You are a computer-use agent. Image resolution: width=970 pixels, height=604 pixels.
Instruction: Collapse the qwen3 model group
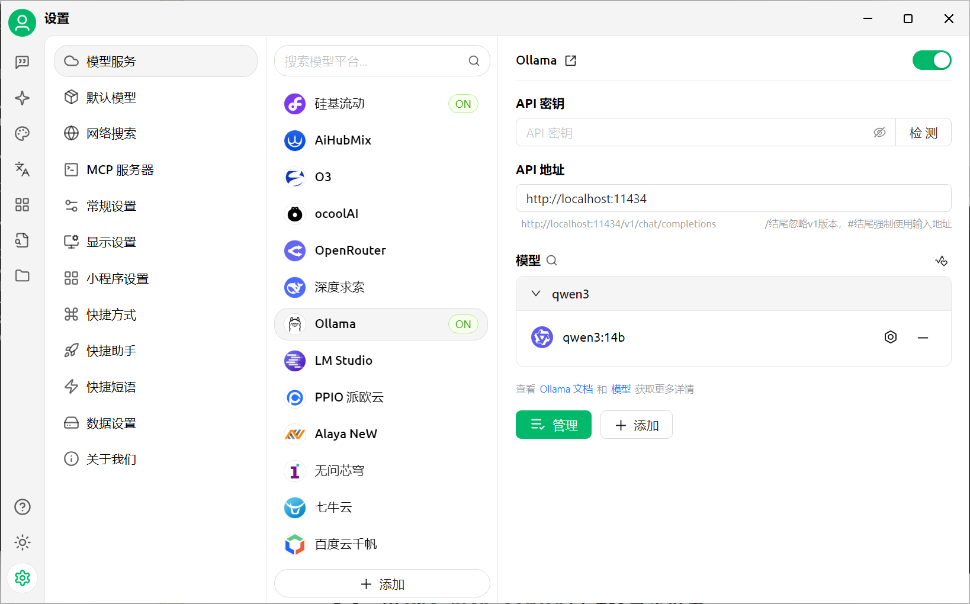point(537,293)
